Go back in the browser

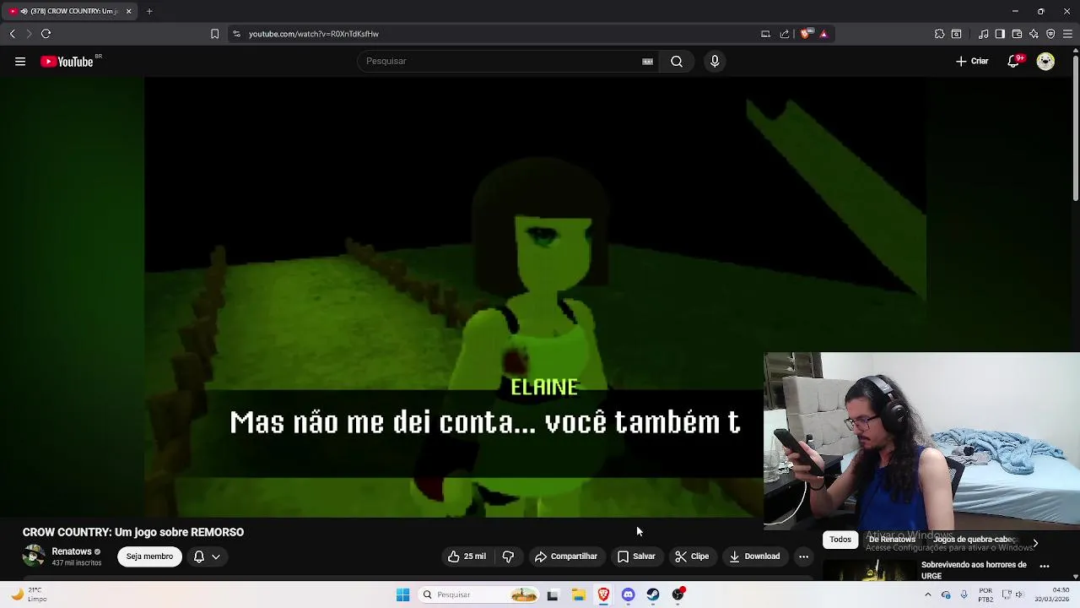pyautogui.click(x=12, y=34)
